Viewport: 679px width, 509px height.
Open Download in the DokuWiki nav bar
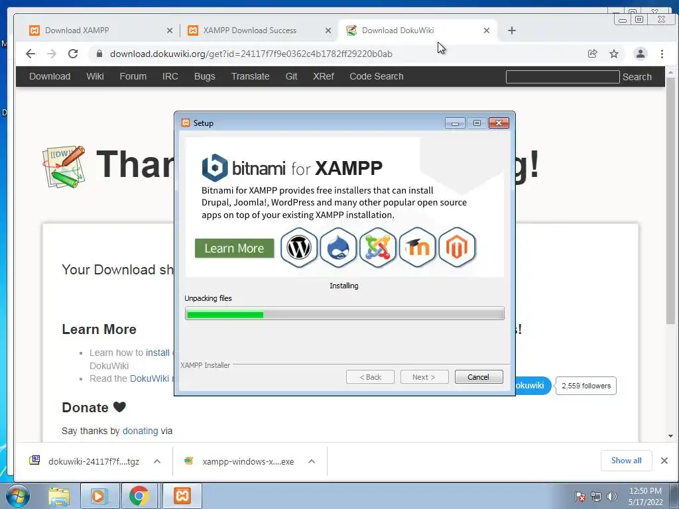pyautogui.click(x=50, y=76)
